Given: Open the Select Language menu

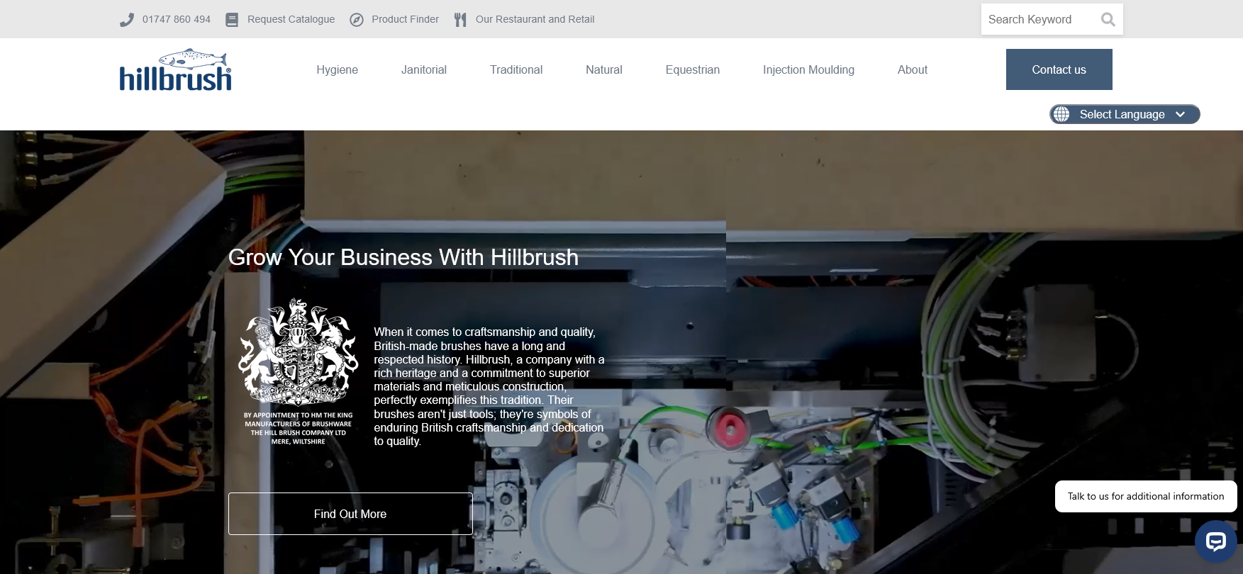Looking at the screenshot, I should [x=1125, y=114].
